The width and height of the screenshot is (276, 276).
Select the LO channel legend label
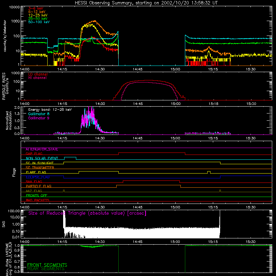pyautogui.click(x=38, y=74)
